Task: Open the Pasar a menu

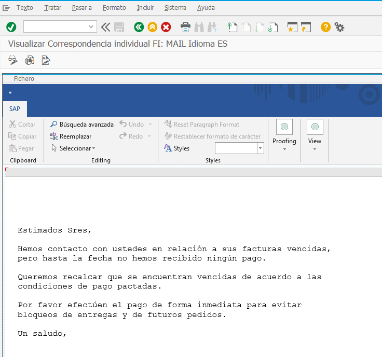Action: pyautogui.click(x=82, y=8)
